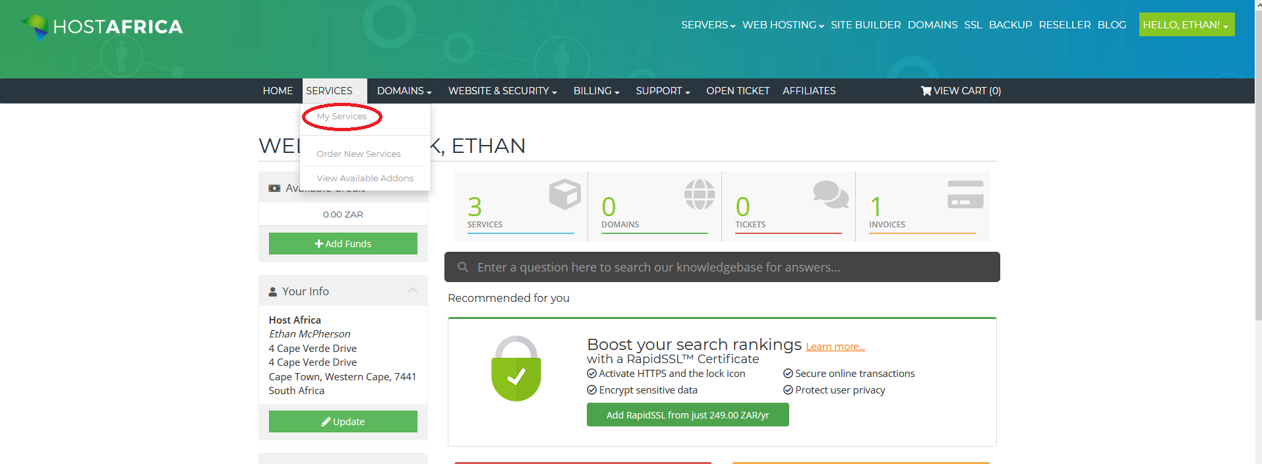Open the SITE BUILDER link

[x=866, y=25]
